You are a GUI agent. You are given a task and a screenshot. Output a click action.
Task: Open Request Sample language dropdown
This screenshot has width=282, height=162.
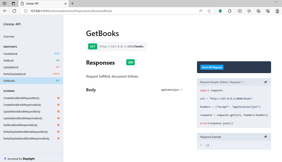[222, 82]
